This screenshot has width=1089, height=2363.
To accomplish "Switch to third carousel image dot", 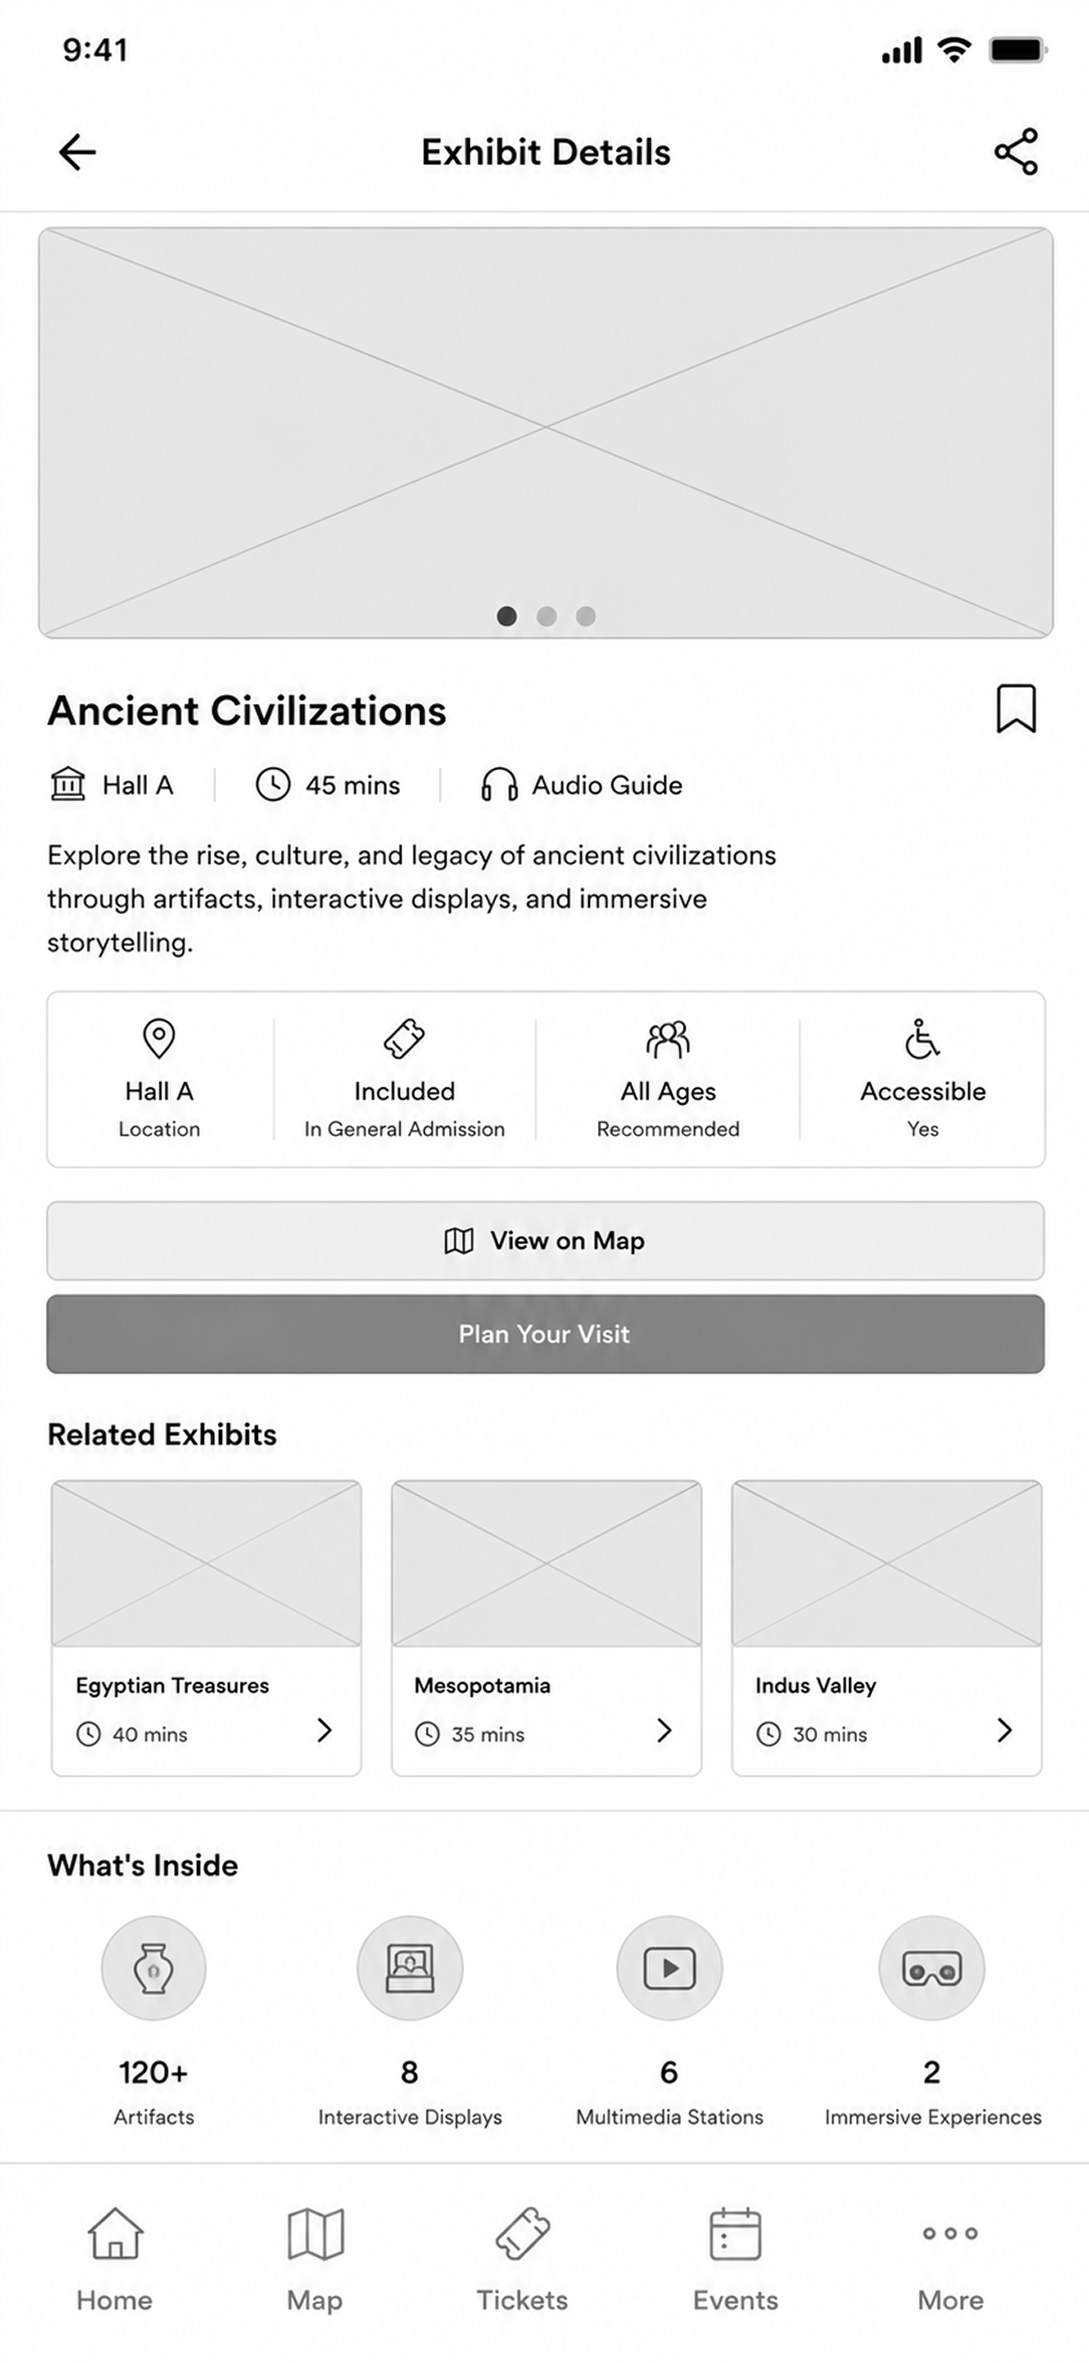I will click(586, 616).
